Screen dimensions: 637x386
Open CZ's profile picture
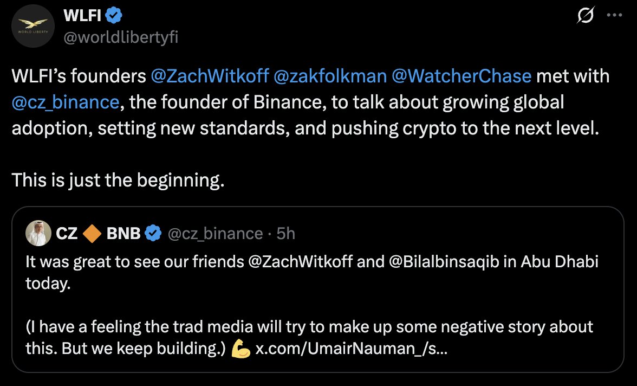click(x=37, y=233)
